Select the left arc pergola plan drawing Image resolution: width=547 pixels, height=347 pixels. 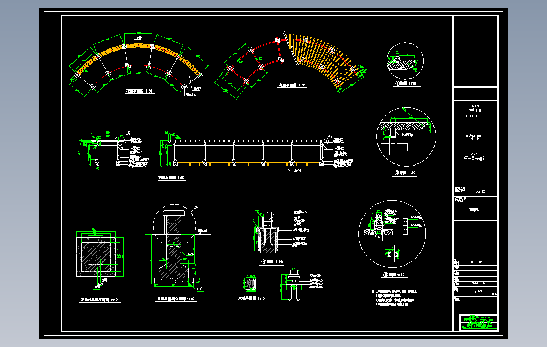click(x=139, y=64)
